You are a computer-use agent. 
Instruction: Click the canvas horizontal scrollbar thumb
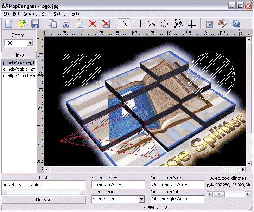(135, 169)
